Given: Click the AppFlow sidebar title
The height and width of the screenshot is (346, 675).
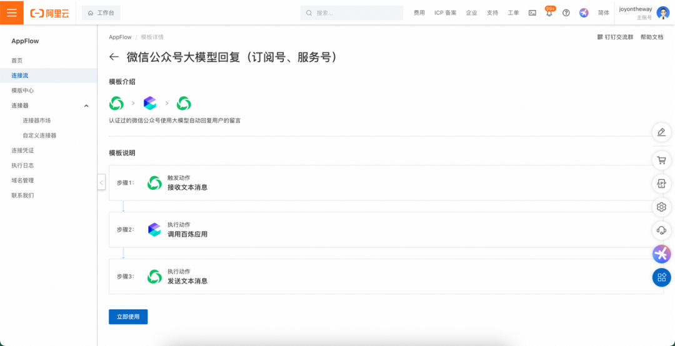Looking at the screenshot, I should [25, 41].
